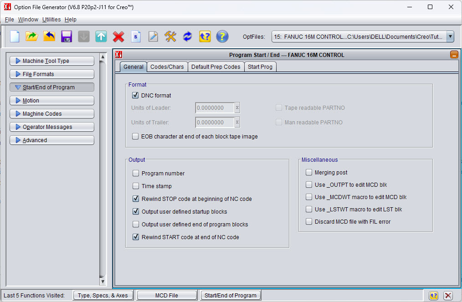Toggle Output user defined startup blocks
Screen dimensions: 462x302
(x=135, y=211)
